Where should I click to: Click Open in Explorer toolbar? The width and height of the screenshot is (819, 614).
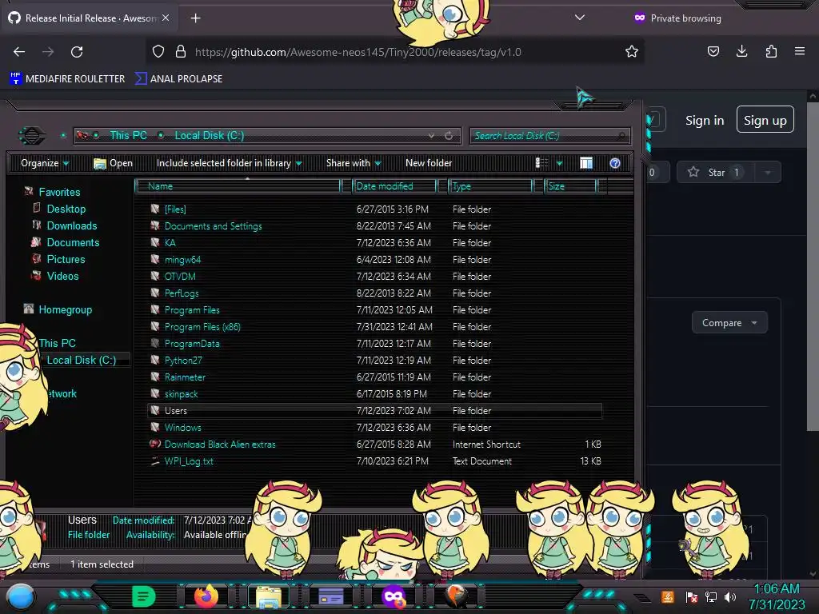(113, 163)
